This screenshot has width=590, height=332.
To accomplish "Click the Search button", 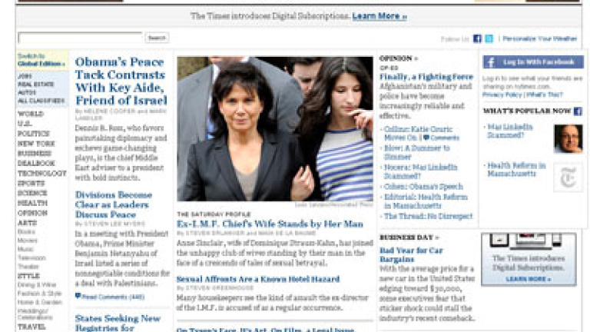I will click(157, 38).
